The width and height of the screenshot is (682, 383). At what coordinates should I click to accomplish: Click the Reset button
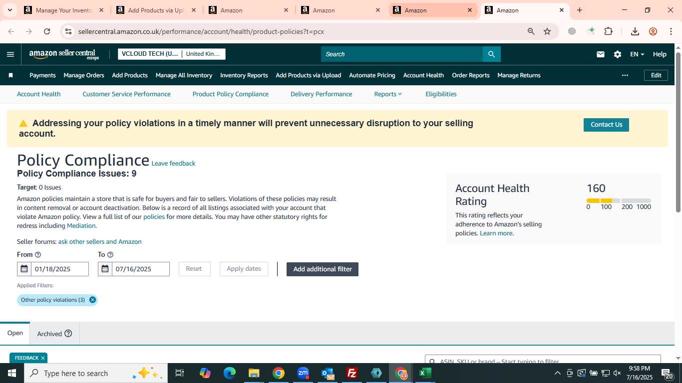[194, 269]
